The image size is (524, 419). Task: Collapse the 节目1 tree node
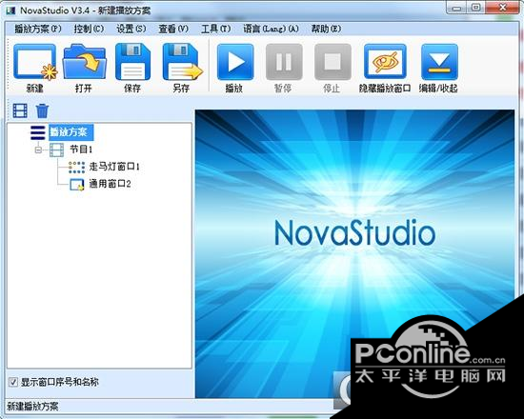[38, 150]
